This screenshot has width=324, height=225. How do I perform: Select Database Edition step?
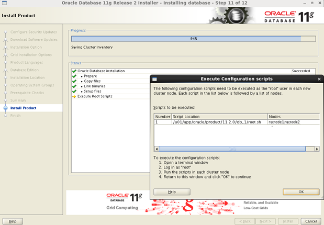[x=25, y=70]
